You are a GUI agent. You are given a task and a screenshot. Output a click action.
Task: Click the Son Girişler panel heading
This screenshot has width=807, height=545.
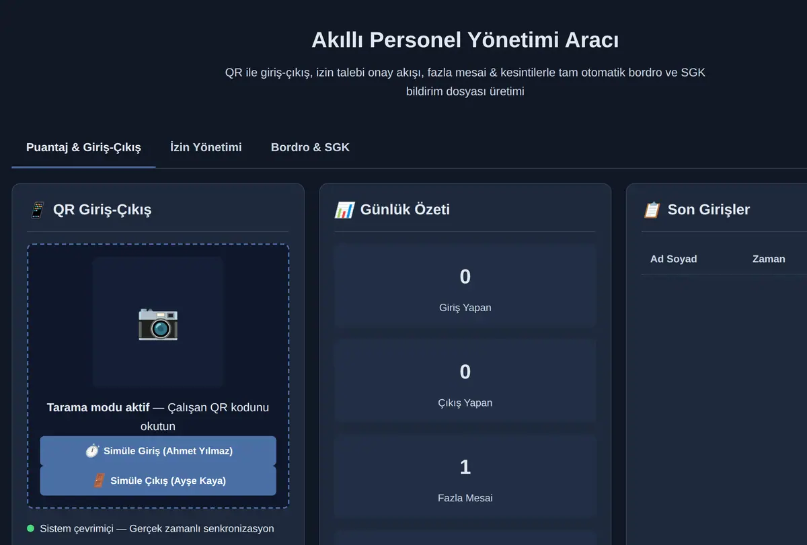(x=708, y=210)
